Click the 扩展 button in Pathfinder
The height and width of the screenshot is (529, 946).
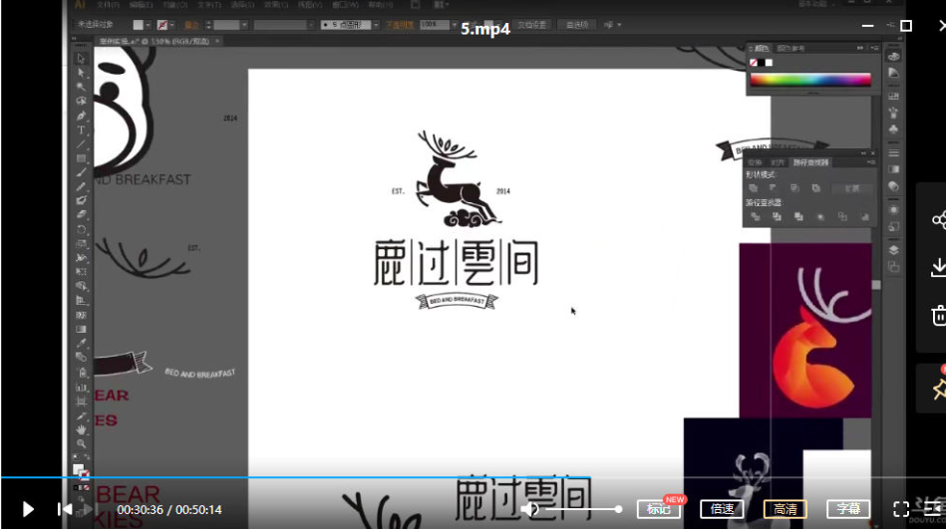(852, 189)
